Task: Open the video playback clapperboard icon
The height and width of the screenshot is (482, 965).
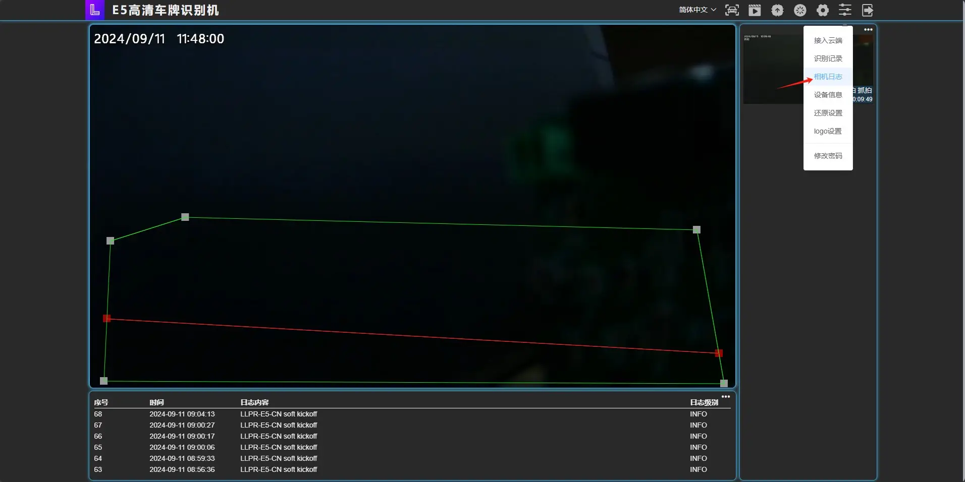Action: (755, 10)
